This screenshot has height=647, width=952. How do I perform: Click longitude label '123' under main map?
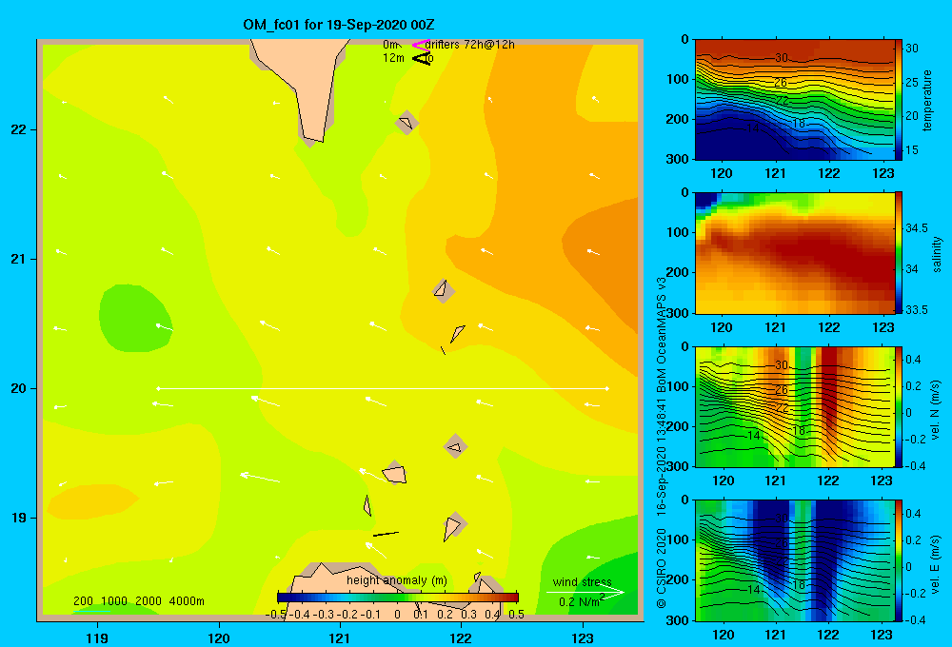[x=583, y=637]
